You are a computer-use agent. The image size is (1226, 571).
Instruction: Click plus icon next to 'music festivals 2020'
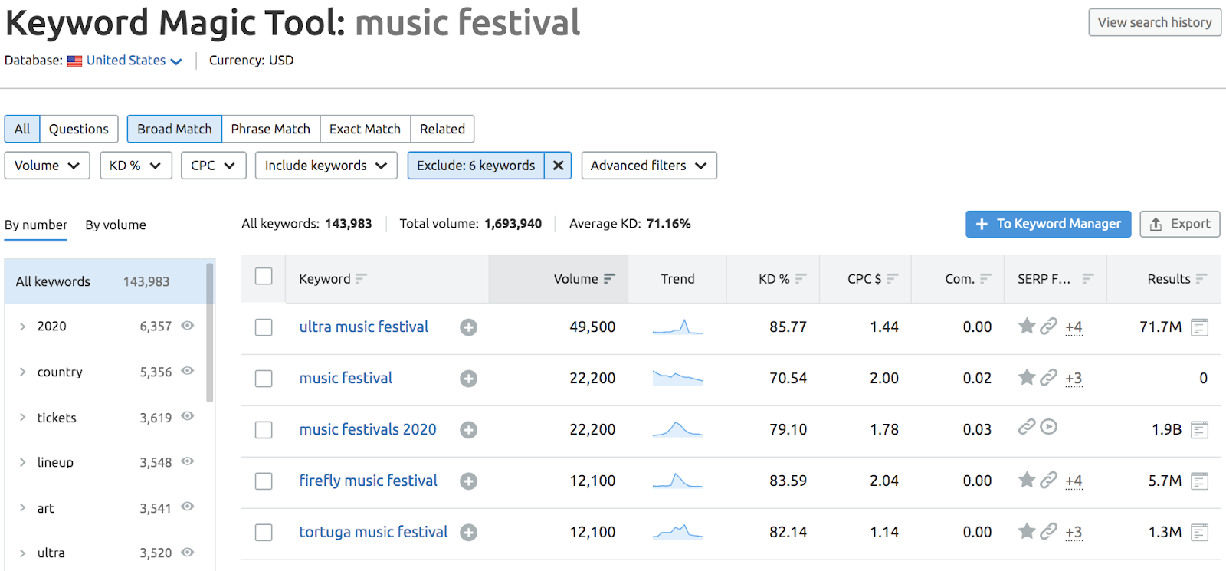(468, 430)
